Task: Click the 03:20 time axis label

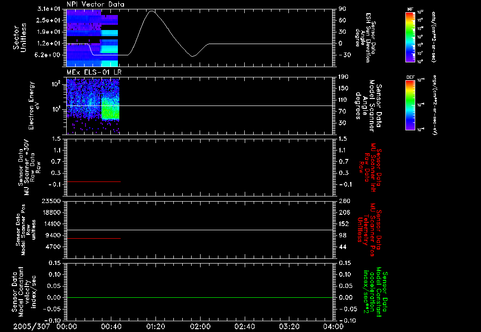Action: (289, 326)
